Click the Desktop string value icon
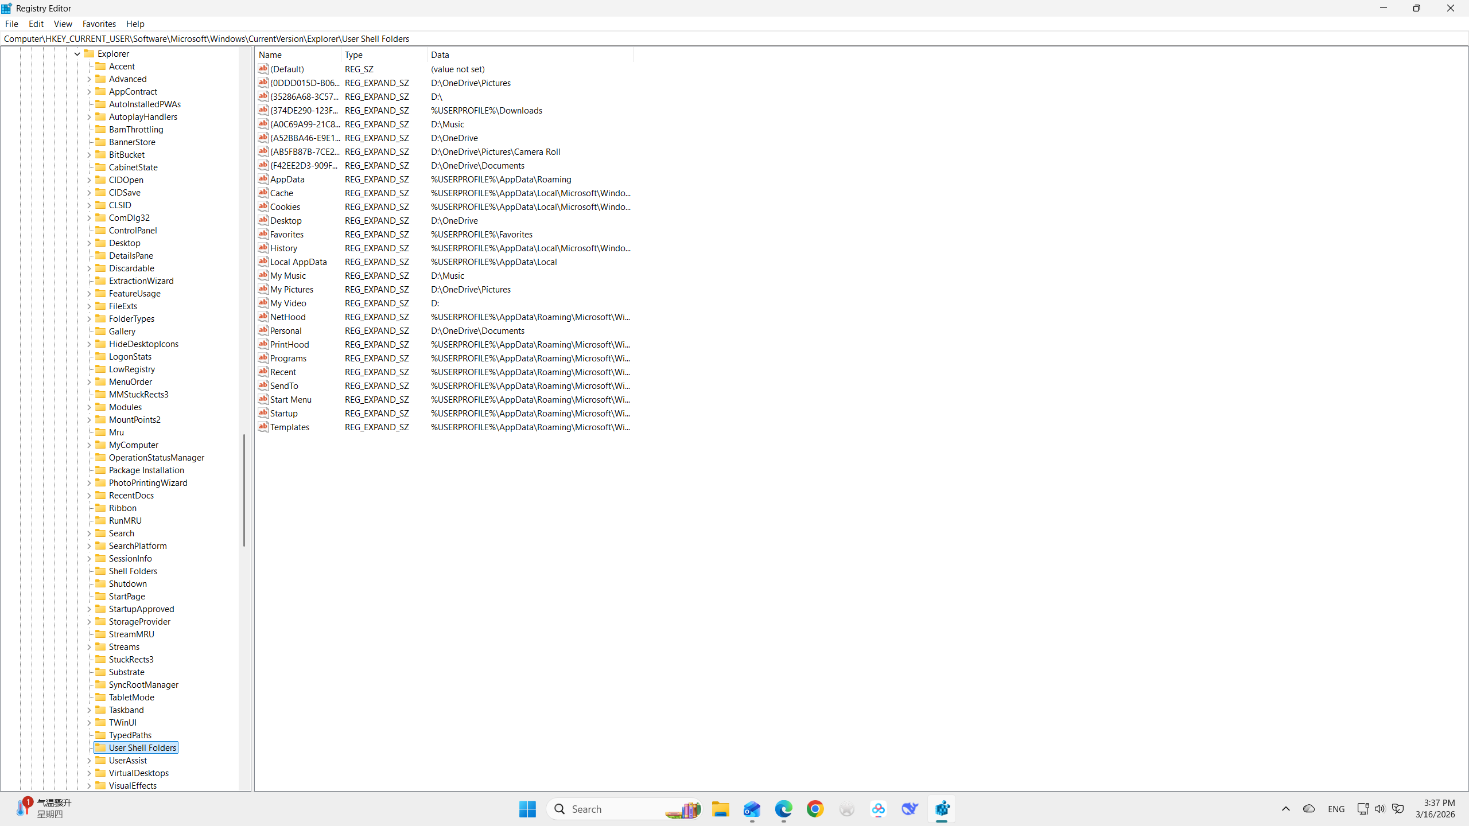The height and width of the screenshot is (826, 1469). click(x=263, y=220)
